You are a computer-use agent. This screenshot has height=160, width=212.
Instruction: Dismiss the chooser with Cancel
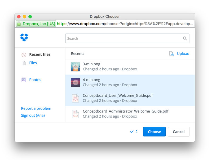pos(179,132)
